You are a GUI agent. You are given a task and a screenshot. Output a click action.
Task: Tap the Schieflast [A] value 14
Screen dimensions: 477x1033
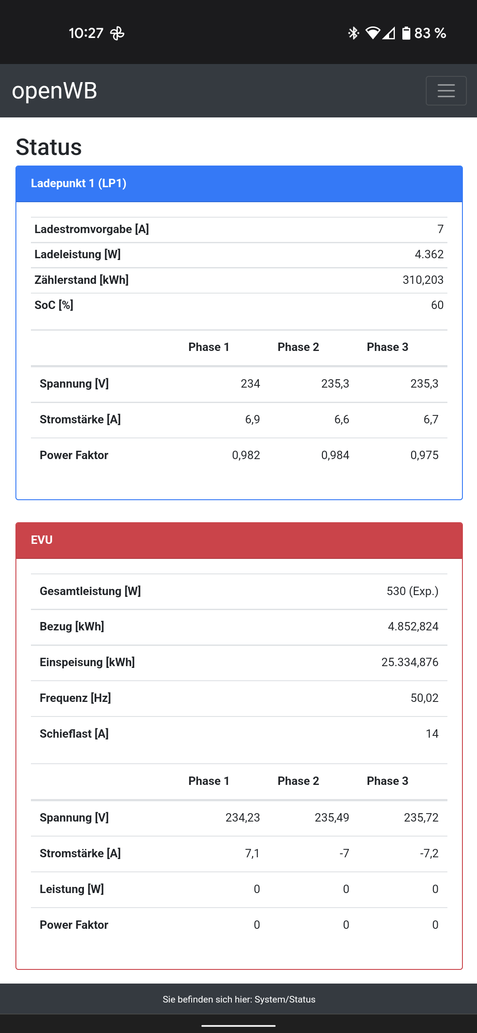(432, 734)
